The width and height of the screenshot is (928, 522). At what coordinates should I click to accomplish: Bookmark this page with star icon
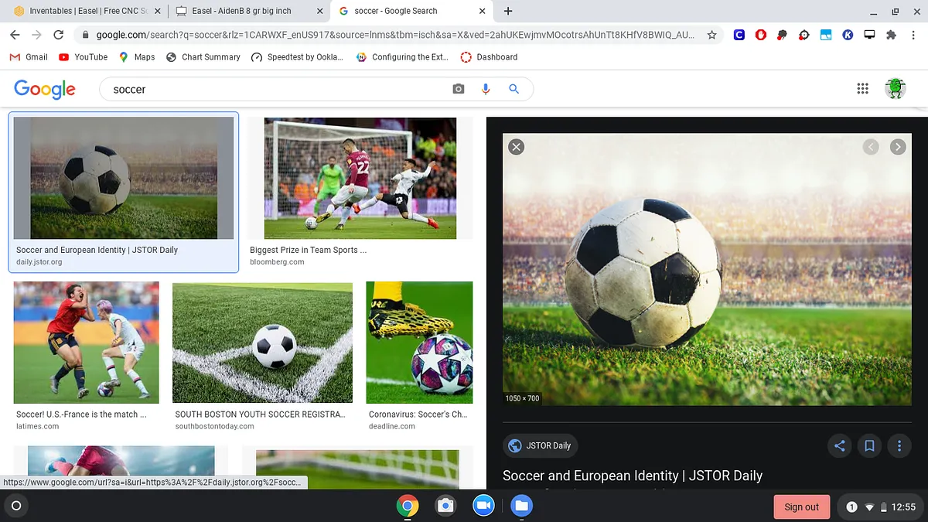(711, 35)
